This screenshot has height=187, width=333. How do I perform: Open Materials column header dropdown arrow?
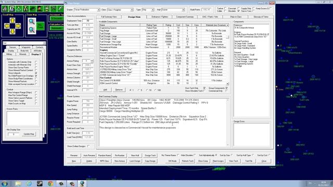point(227,25)
